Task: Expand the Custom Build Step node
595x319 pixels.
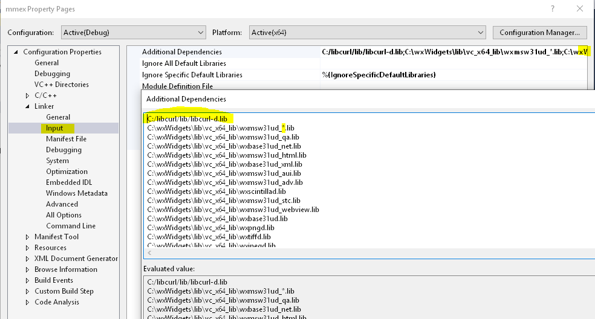Action: [x=27, y=291]
